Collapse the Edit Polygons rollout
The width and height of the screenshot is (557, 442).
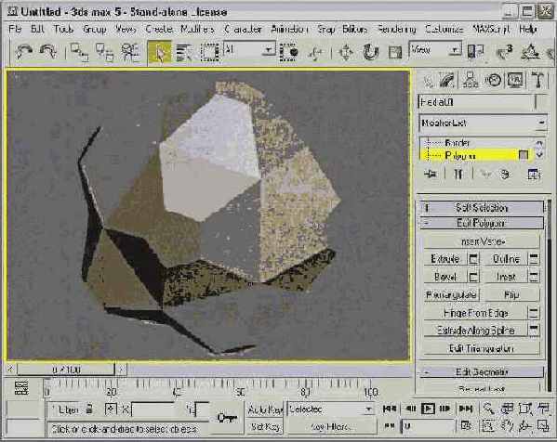tap(482, 224)
